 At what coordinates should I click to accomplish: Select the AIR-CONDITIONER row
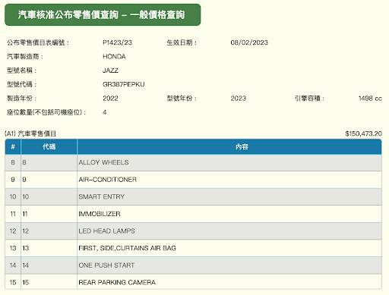pos(193,180)
